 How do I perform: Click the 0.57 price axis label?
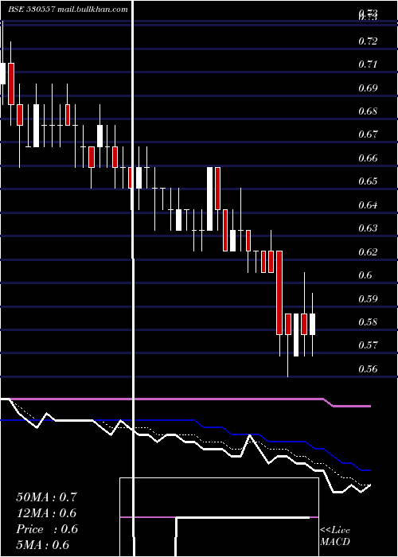click(x=368, y=345)
